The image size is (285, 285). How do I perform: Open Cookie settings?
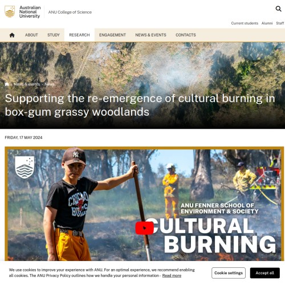coord(229,273)
